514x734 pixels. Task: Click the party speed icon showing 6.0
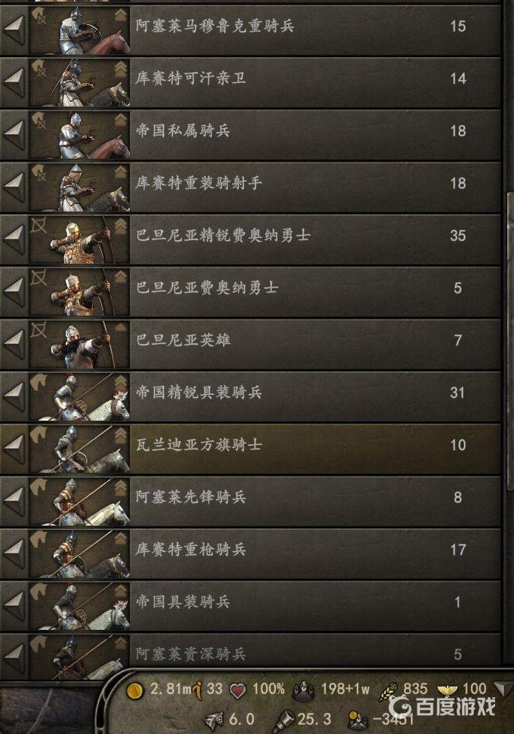(214, 720)
